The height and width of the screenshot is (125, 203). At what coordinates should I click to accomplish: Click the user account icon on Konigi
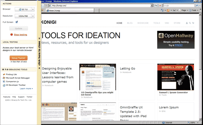(187, 23)
